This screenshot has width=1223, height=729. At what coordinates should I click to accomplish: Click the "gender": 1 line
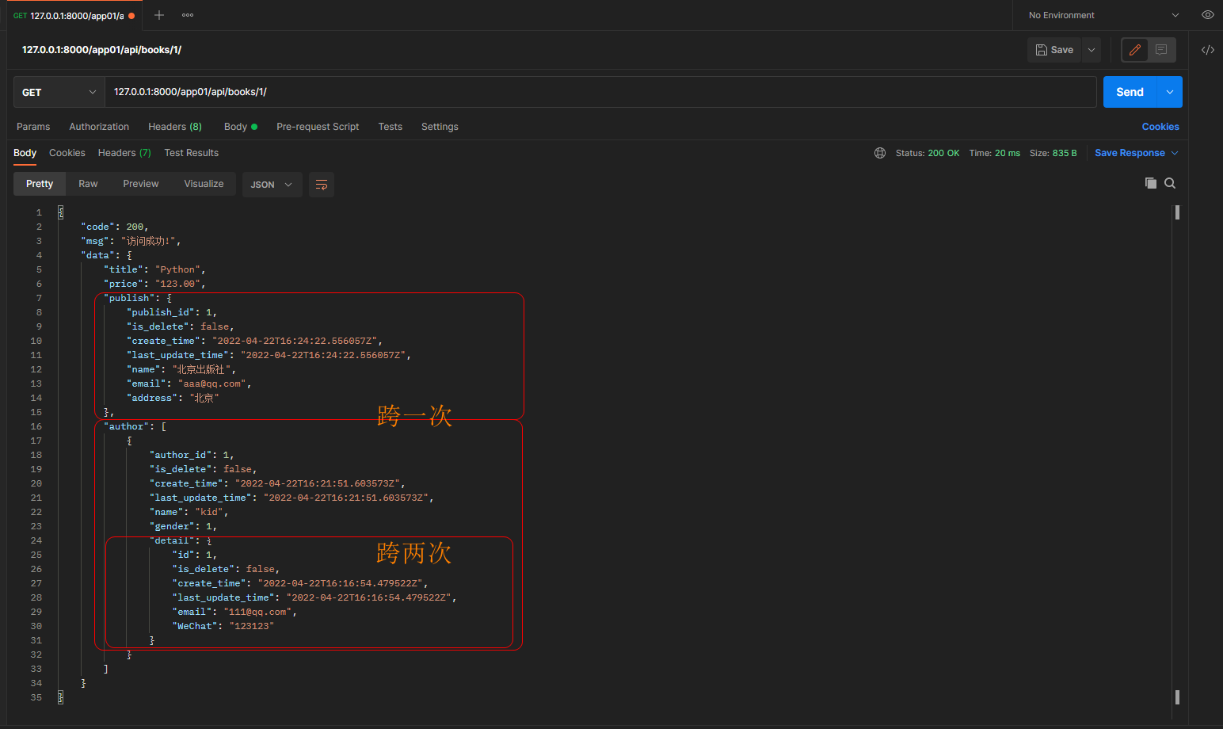pyautogui.click(x=183, y=526)
